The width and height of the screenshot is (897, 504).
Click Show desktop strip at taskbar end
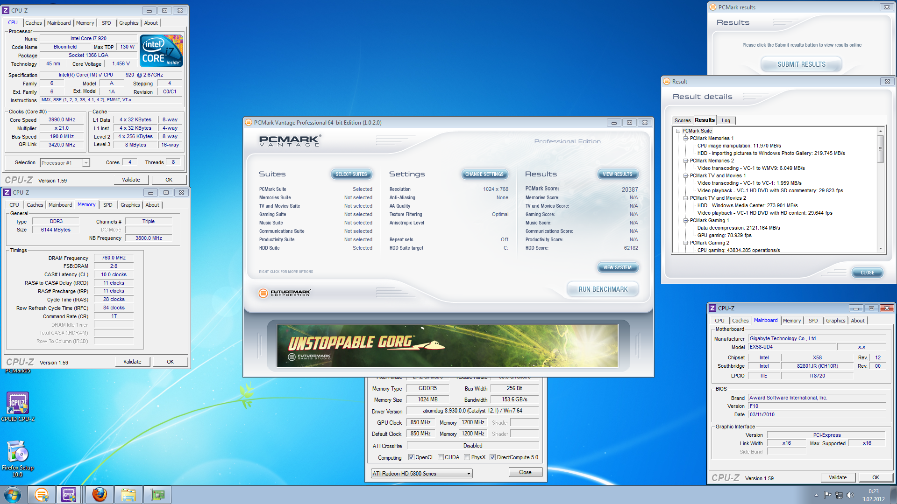[x=893, y=495]
